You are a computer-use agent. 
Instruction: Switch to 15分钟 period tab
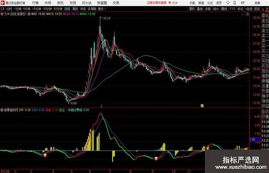[37, 9]
